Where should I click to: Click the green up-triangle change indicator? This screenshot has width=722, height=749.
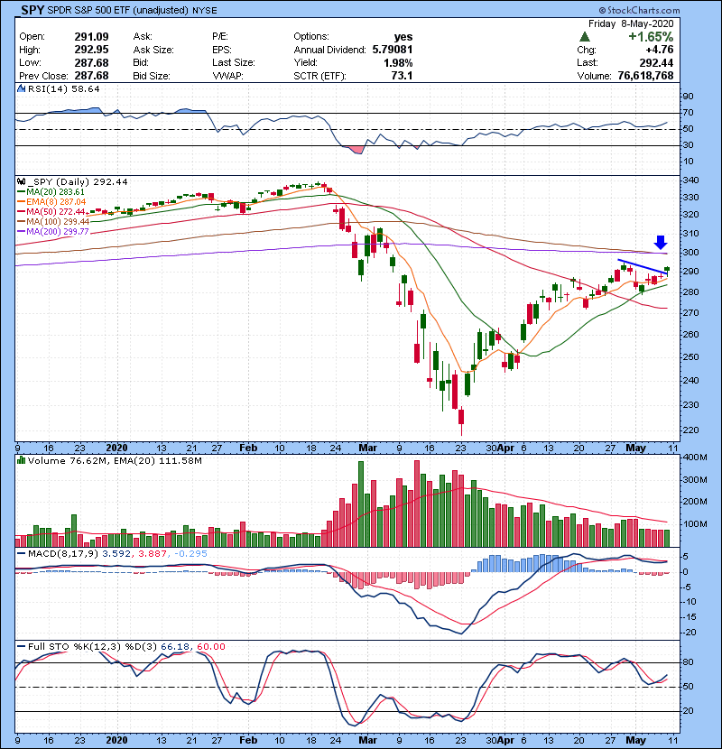coord(585,37)
